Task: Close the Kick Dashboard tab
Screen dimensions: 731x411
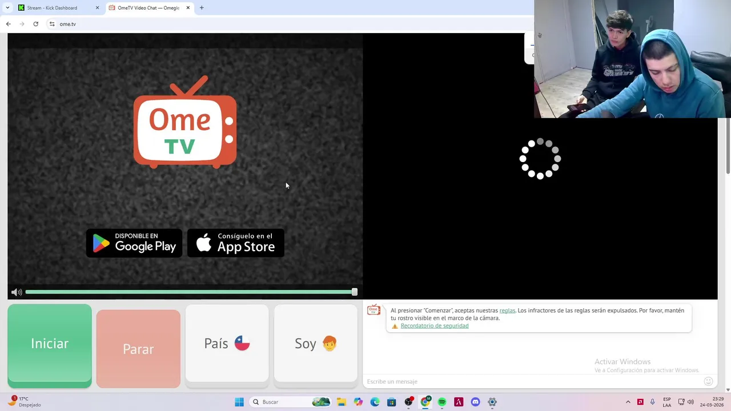Action: [x=97, y=8]
